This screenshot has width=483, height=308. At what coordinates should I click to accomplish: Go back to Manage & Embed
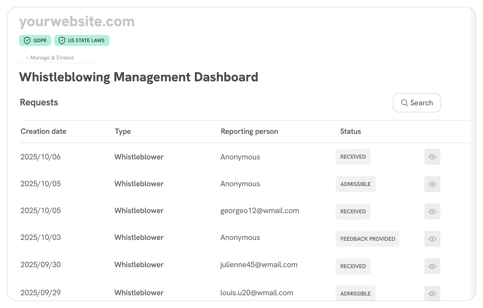[50, 58]
